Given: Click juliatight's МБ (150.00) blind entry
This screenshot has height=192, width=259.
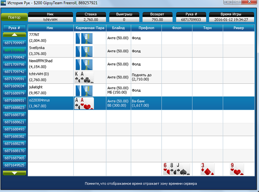Looking at the screenshot, I should coord(117,92).
